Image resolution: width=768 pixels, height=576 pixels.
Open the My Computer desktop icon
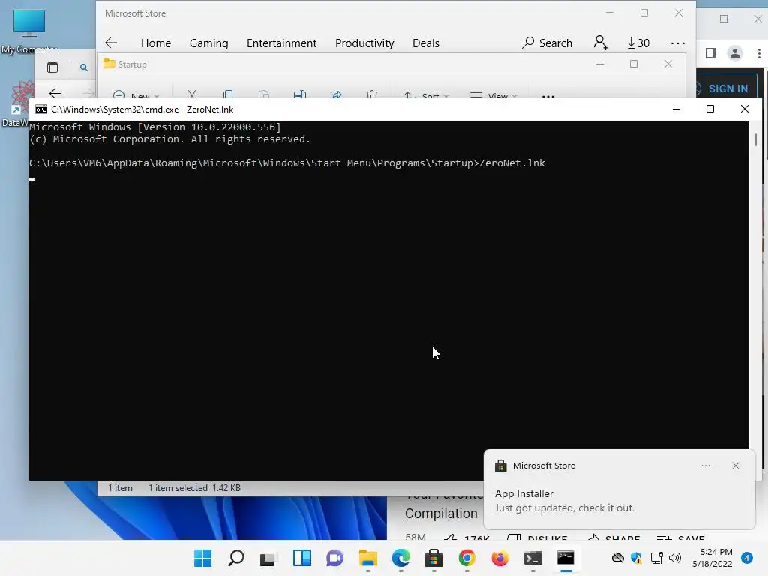pyautogui.click(x=29, y=30)
